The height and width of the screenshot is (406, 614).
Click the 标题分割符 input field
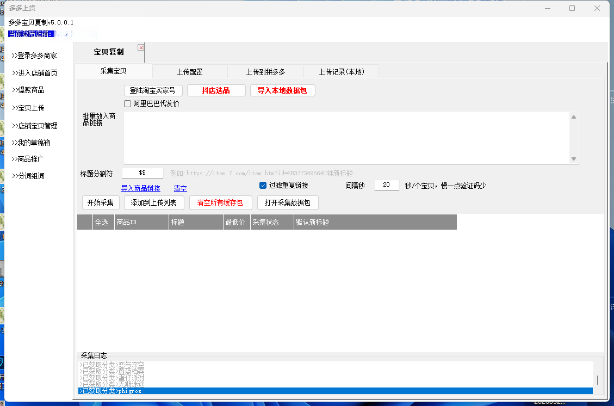[x=142, y=173]
